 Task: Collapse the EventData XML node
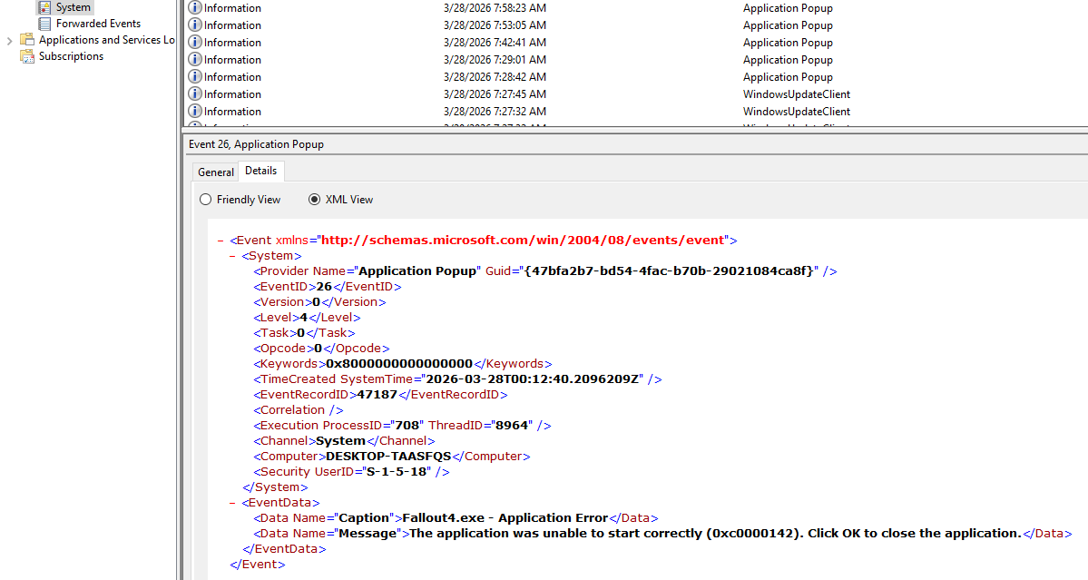233,503
